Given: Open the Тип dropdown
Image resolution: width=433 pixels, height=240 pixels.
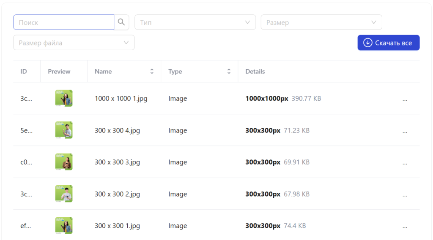Looking at the screenshot, I should click(195, 22).
